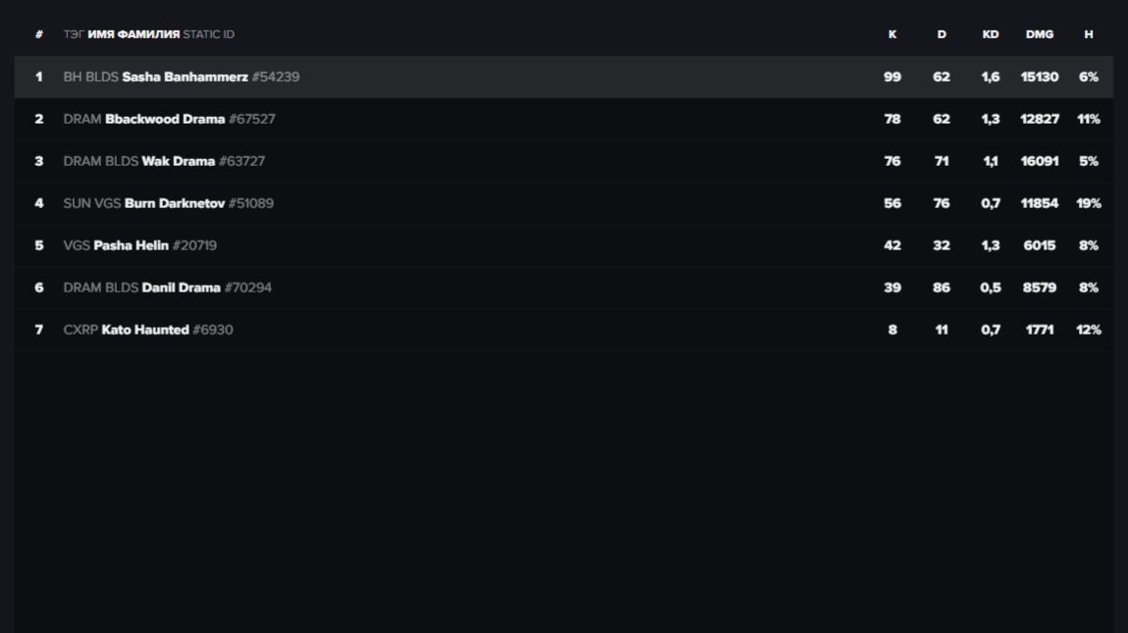Image resolution: width=1128 pixels, height=633 pixels.
Task: Click the ИМЯ ФАМИЛИЯ header label
Action: point(134,34)
